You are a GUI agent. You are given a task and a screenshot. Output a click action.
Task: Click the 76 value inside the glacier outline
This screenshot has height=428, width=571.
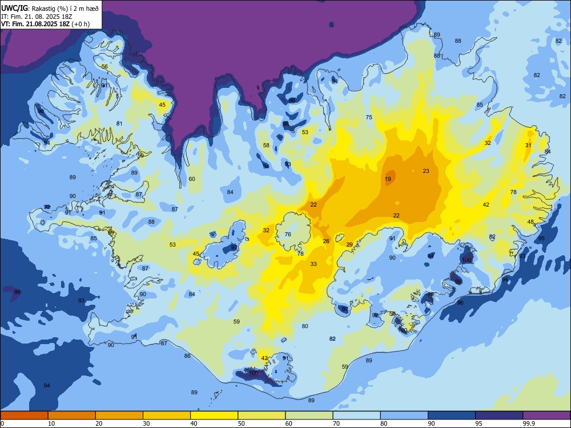[x=288, y=234]
